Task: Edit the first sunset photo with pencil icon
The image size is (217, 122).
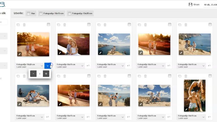Action: [x=19, y=54]
